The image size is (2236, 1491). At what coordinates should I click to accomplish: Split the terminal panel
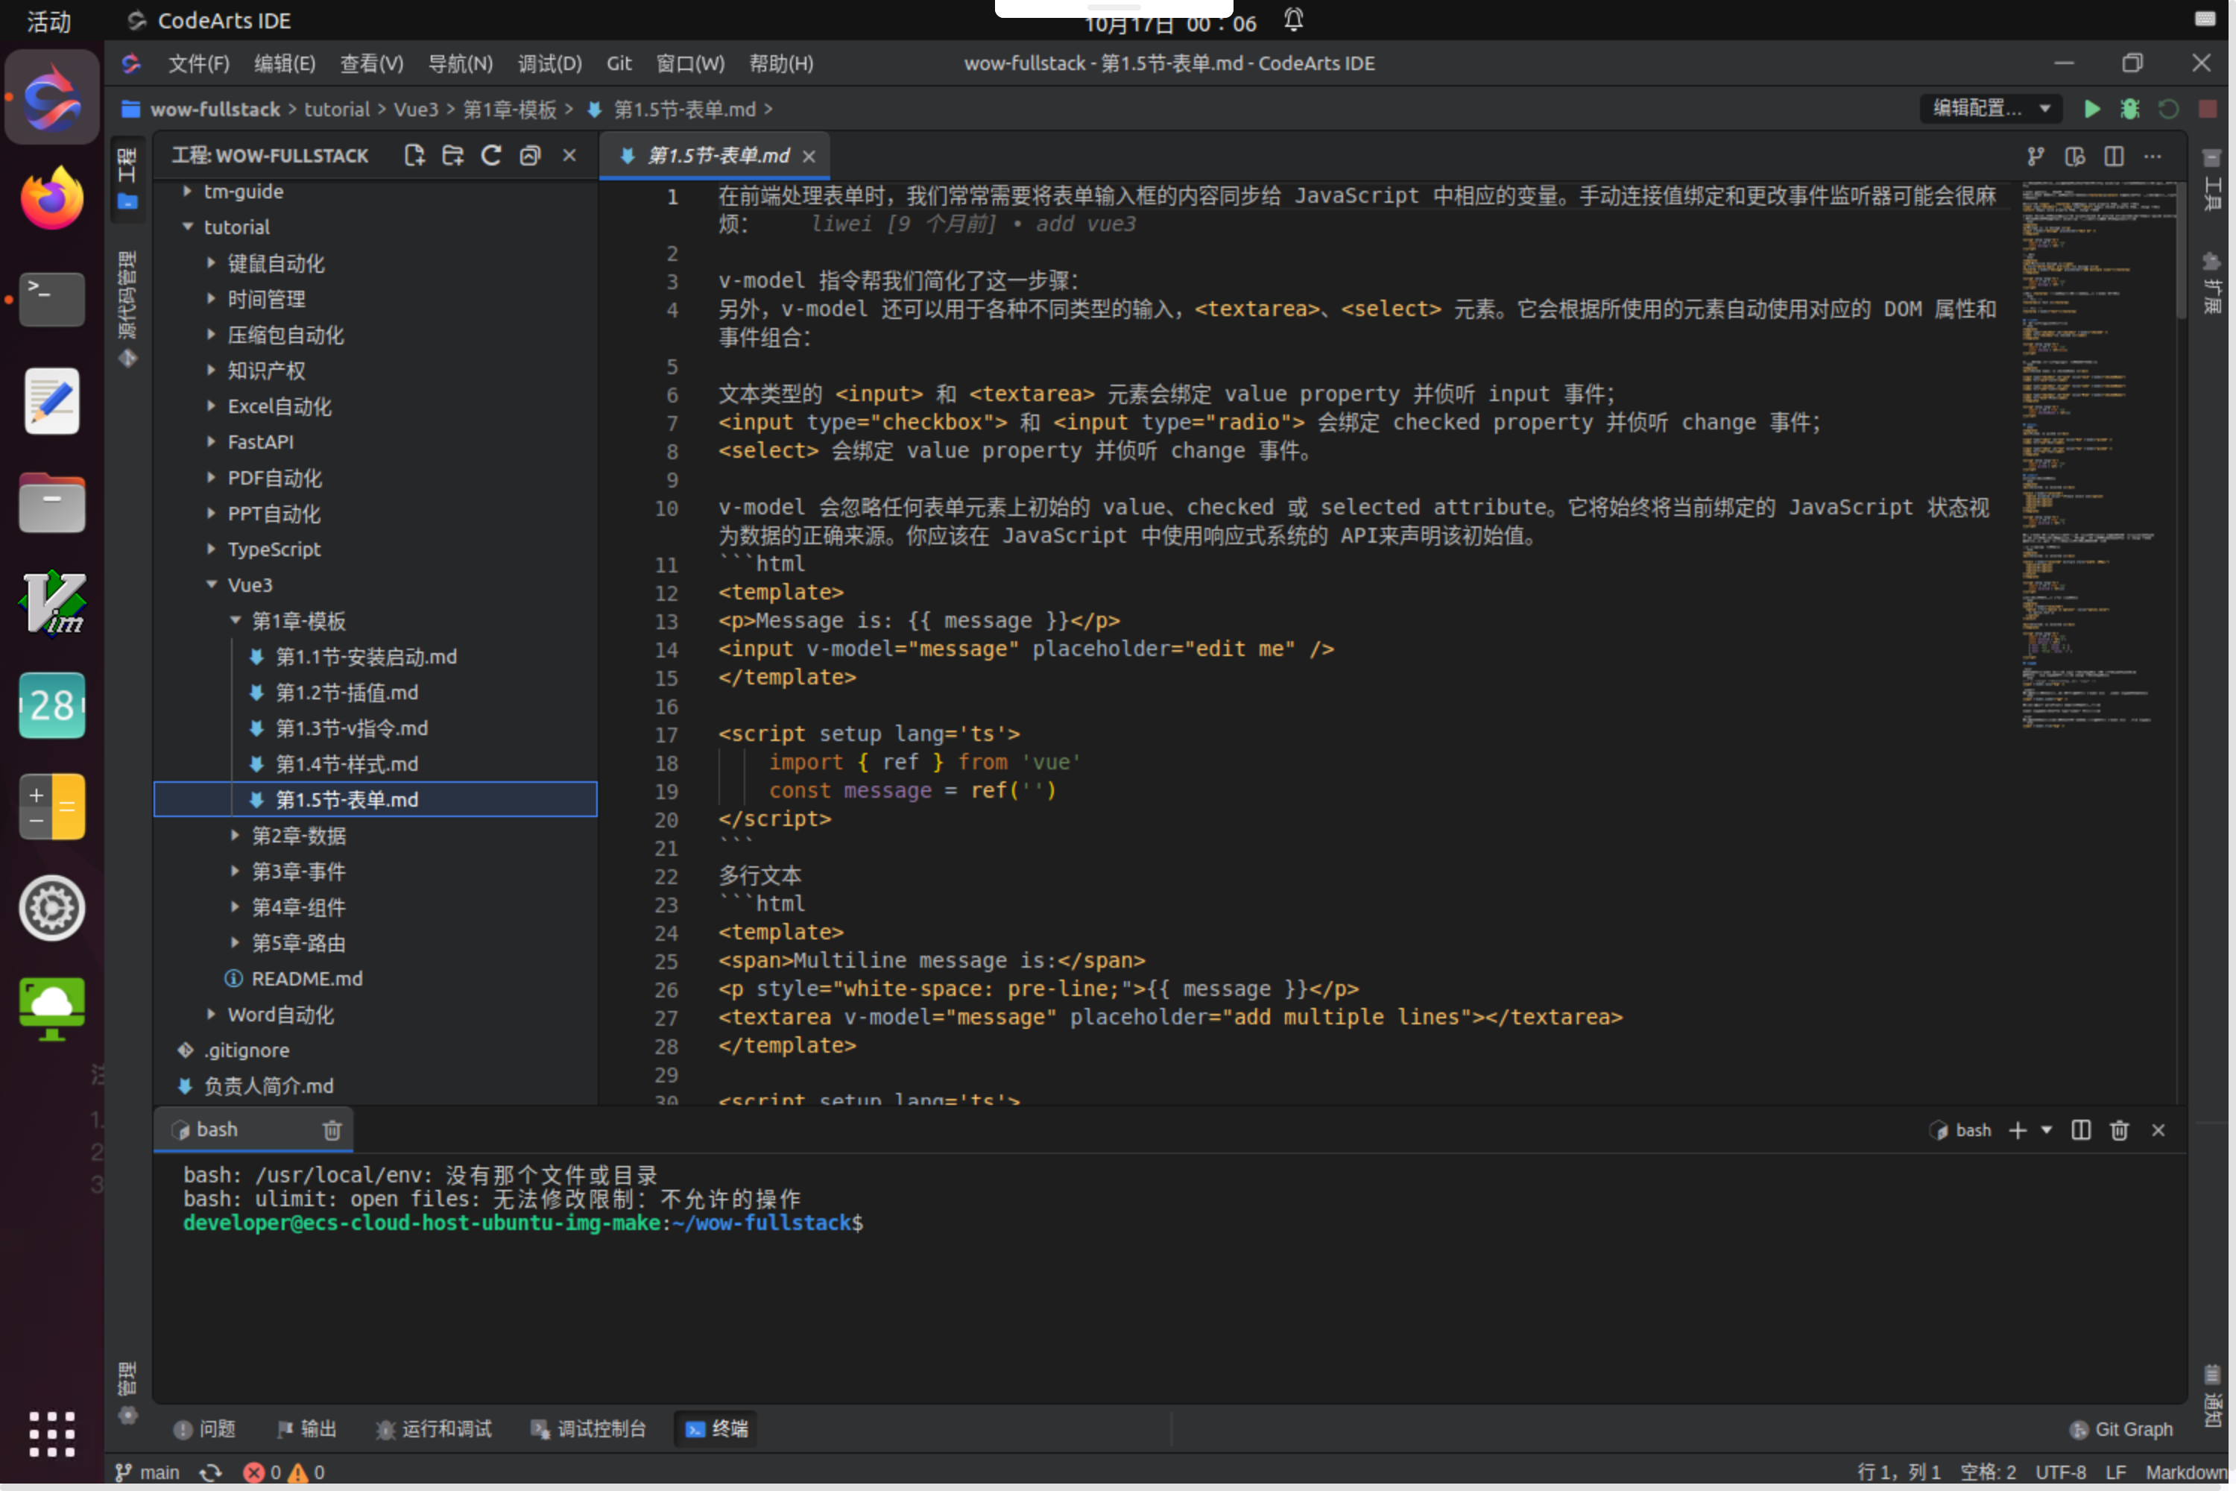[2081, 1129]
